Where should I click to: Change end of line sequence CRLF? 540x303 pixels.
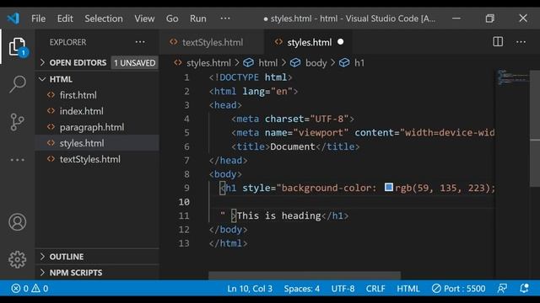click(375, 288)
